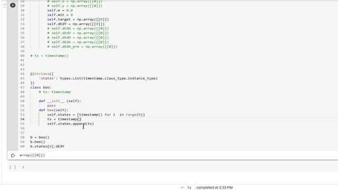Click 'pass' statement on line 51
The width and height of the screenshot is (338, 190).
click(x=51, y=106)
